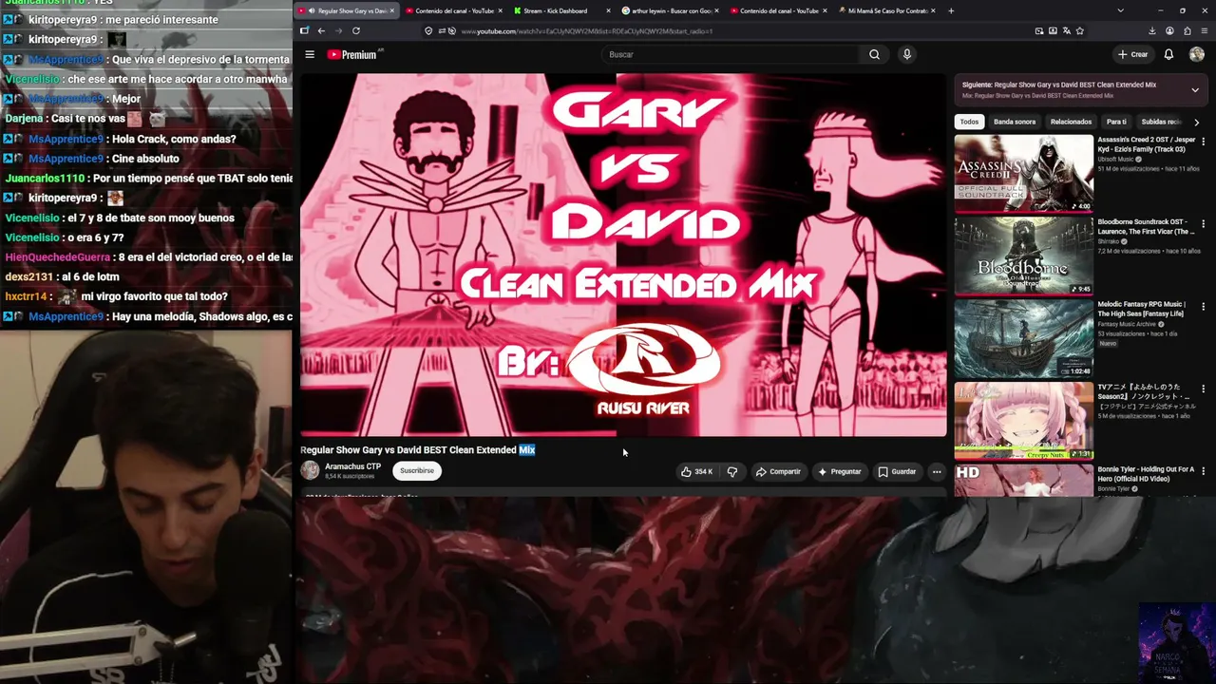Dislike the Gary vs David video
This screenshot has height=684, width=1216.
731,471
